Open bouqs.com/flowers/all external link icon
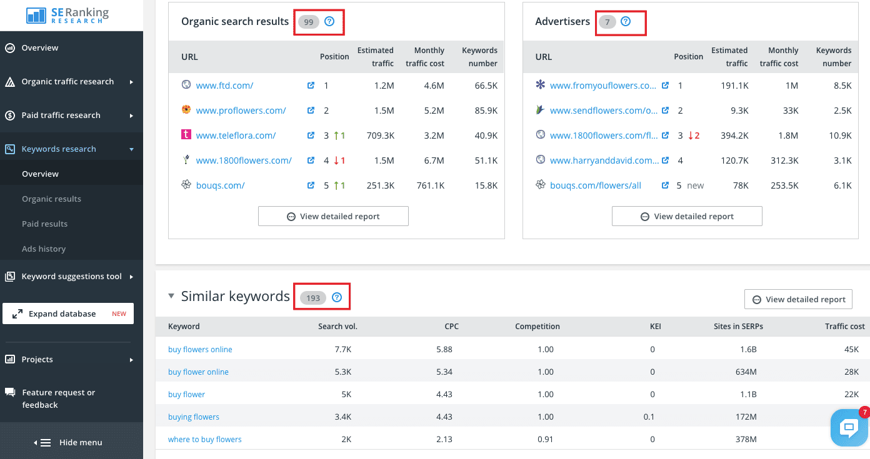The height and width of the screenshot is (459, 870). tap(665, 185)
